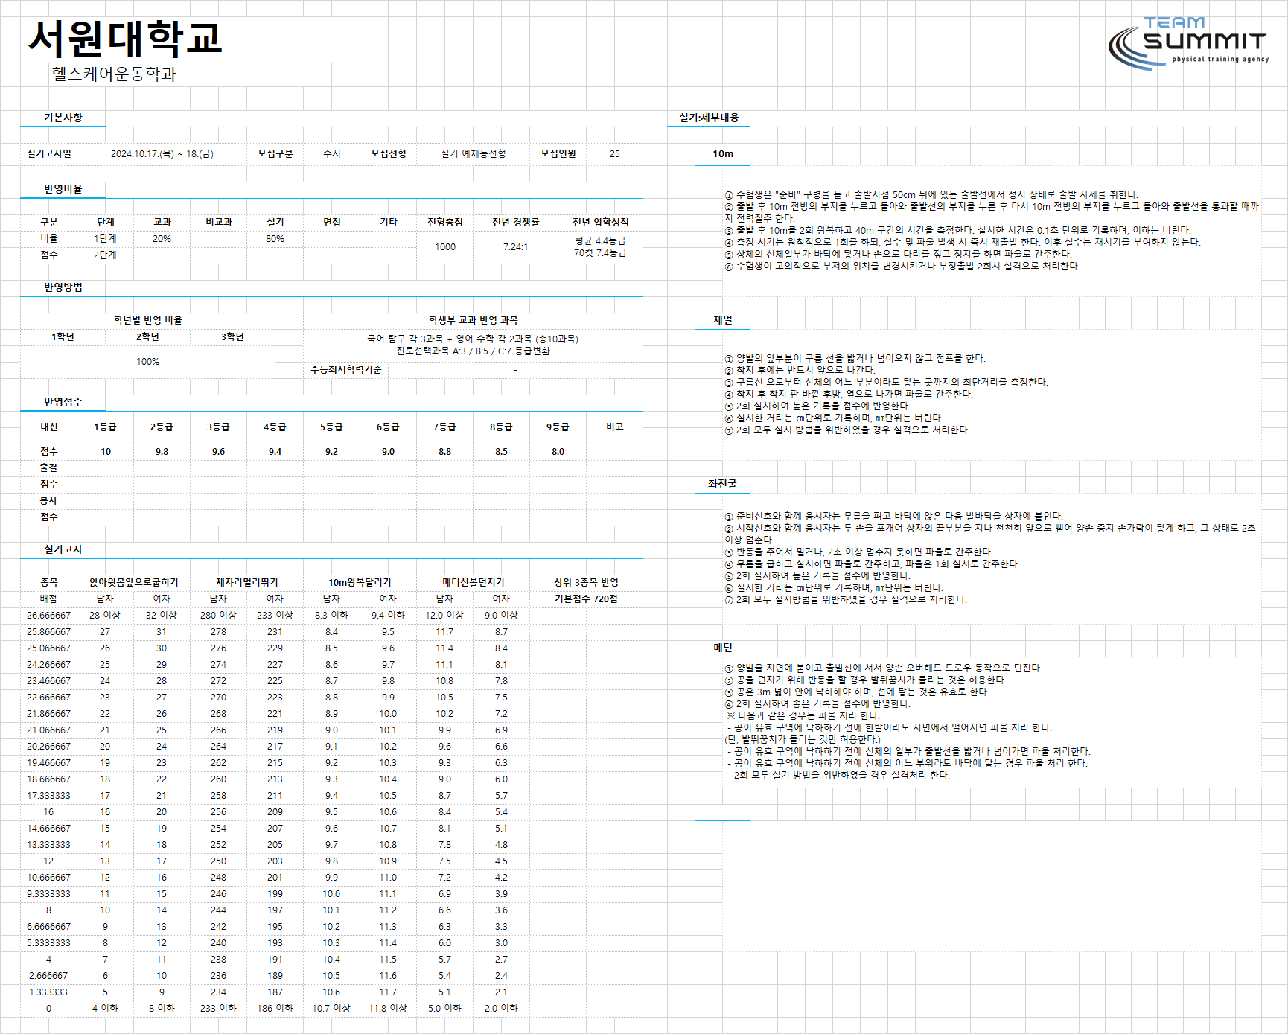1288x1034 pixels.
Task: Select the 반영점수 section heading
Action: click(63, 402)
